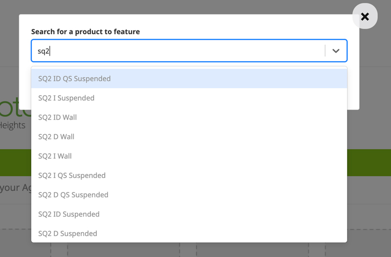This screenshot has width=391, height=257.
Task: Choose SQ2 ID Suspended from results
Action: point(69,214)
